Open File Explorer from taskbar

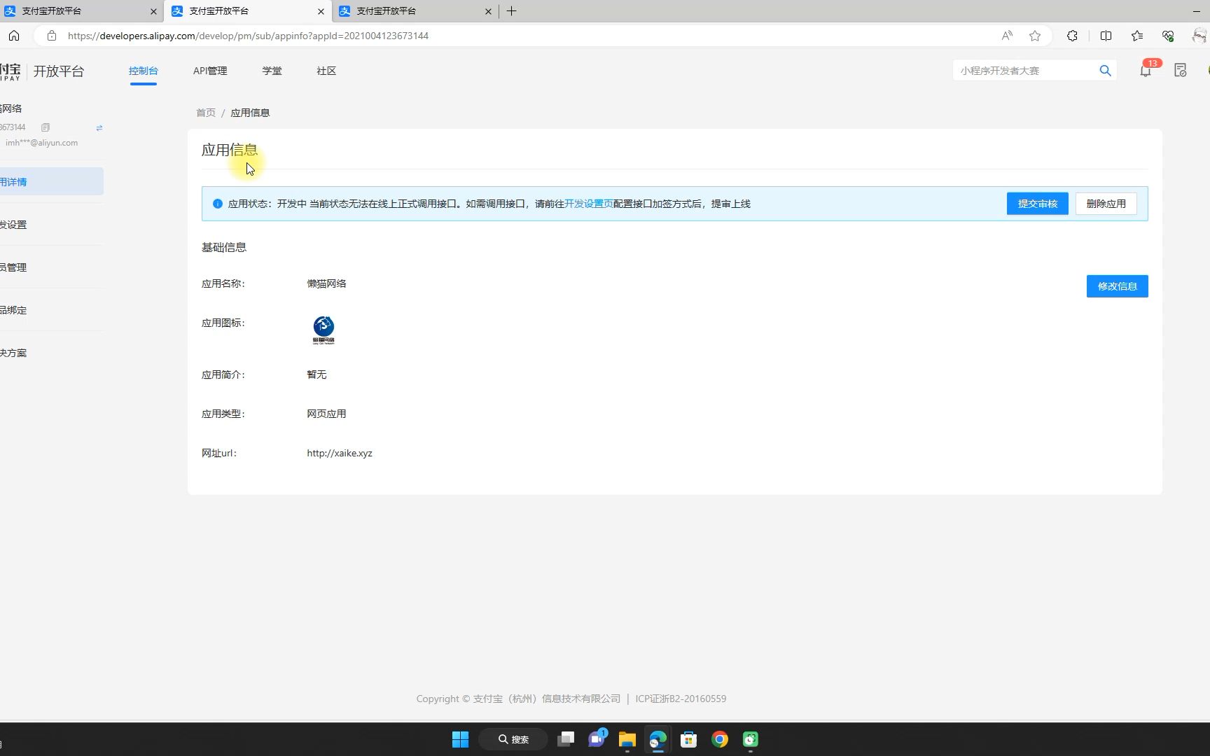pyautogui.click(x=627, y=739)
